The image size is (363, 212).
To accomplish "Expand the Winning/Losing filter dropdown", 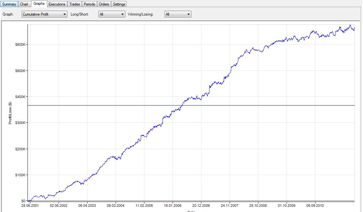I will pyautogui.click(x=178, y=15).
